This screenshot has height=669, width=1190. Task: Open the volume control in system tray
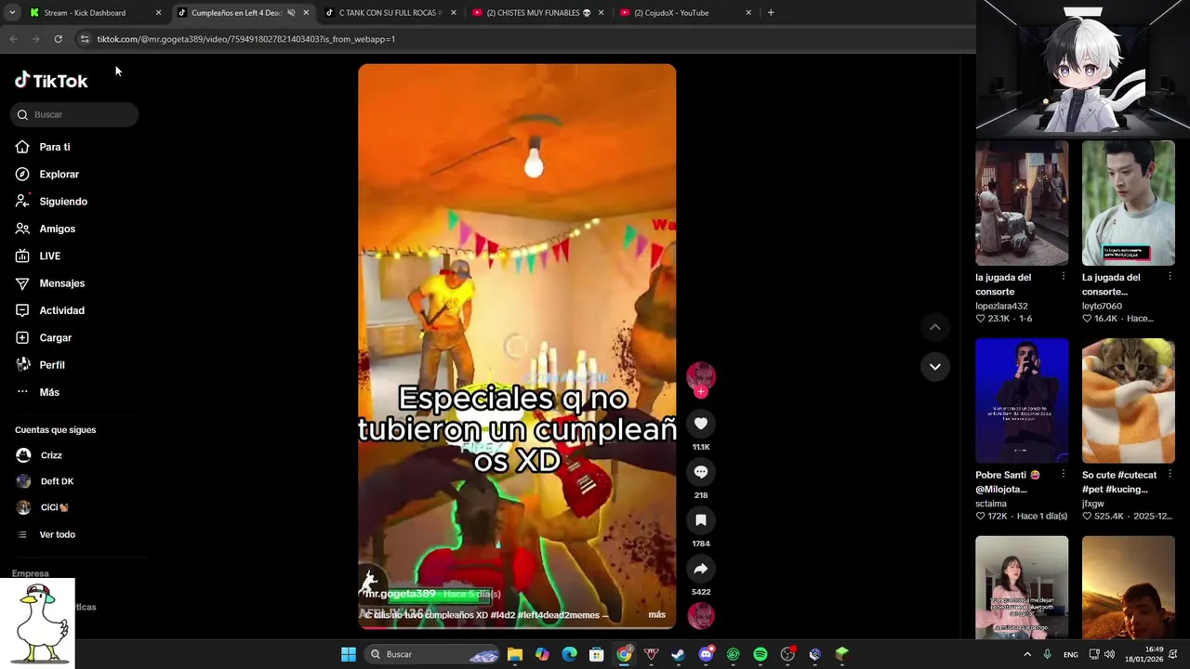point(1110,654)
